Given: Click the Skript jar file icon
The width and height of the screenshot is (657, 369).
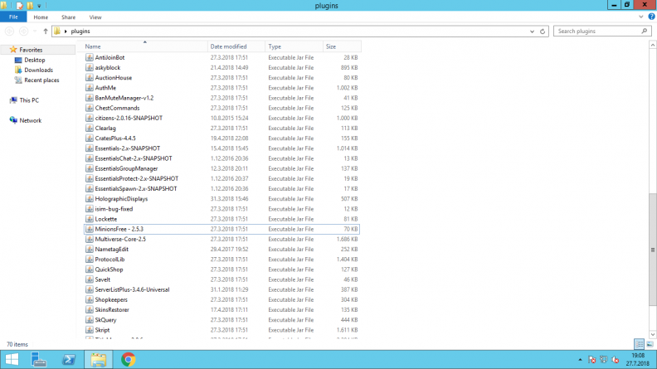Looking at the screenshot, I should [90, 330].
